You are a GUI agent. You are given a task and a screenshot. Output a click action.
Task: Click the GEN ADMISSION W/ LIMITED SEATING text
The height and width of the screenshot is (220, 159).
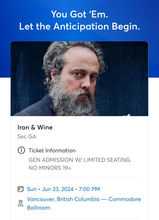click(x=80, y=160)
